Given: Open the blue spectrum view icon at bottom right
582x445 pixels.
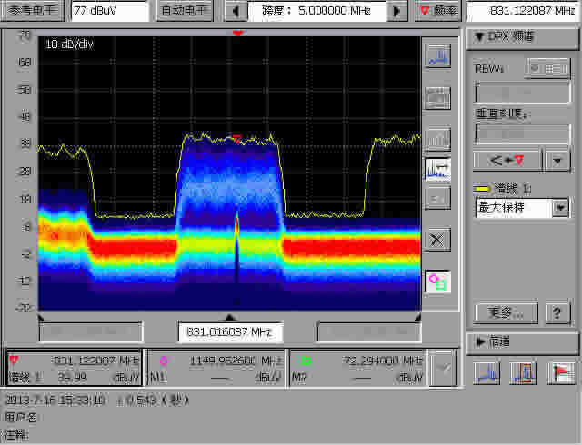Looking at the screenshot, I should tap(485, 372).
